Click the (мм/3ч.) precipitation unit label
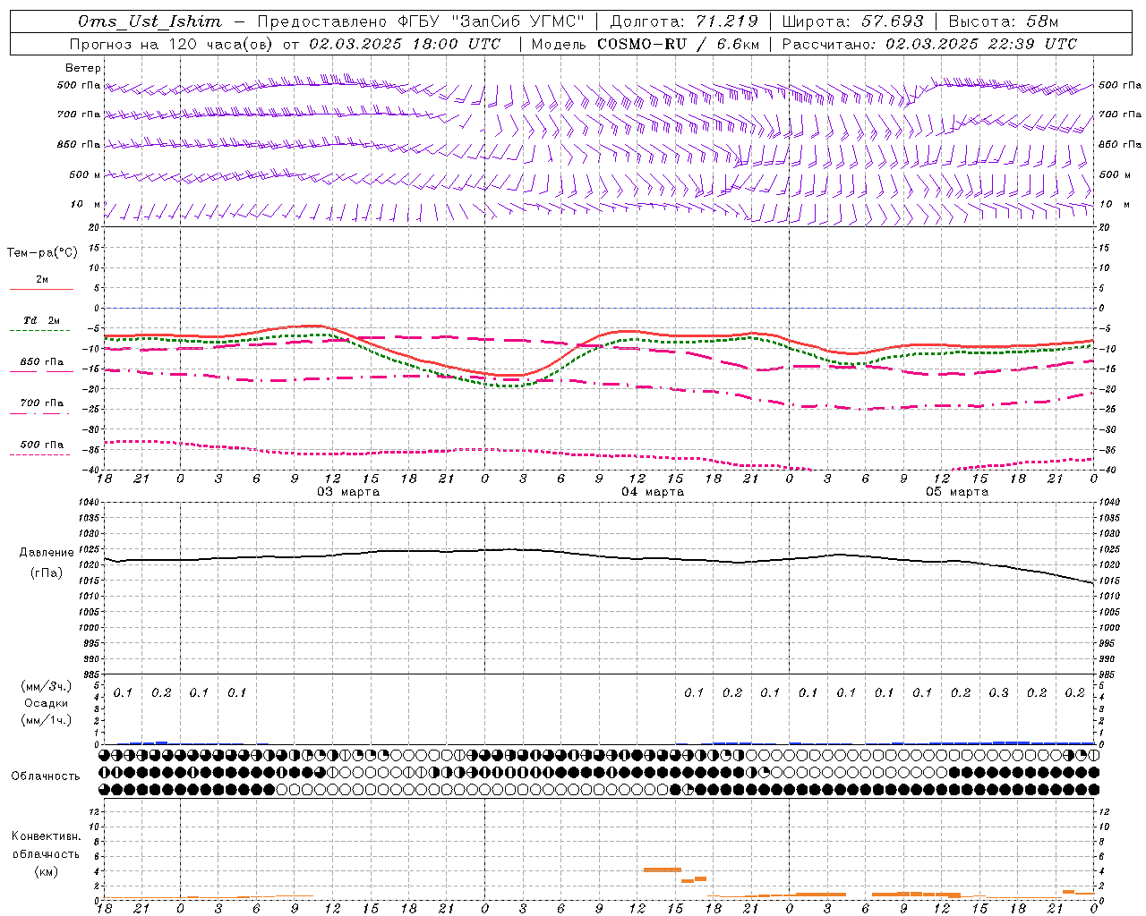Image resolution: width=1146 pixels, height=916 pixels. [x=47, y=686]
